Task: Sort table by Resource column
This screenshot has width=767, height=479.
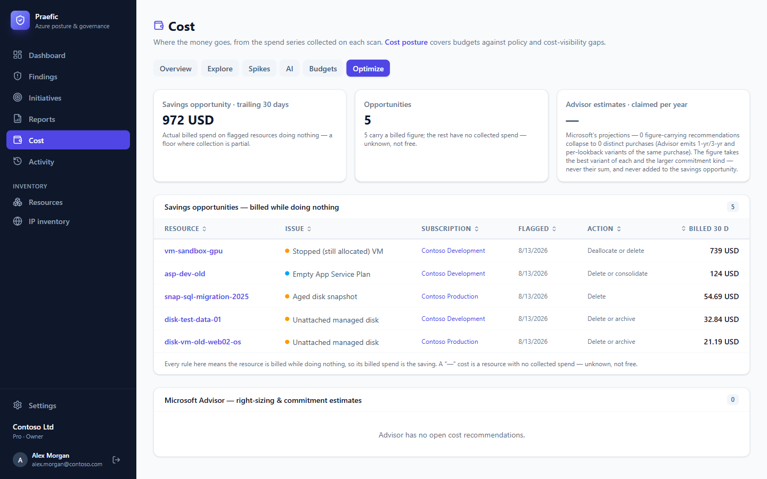Action: (x=185, y=229)
